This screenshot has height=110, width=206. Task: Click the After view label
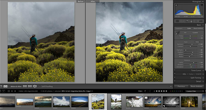93,2
